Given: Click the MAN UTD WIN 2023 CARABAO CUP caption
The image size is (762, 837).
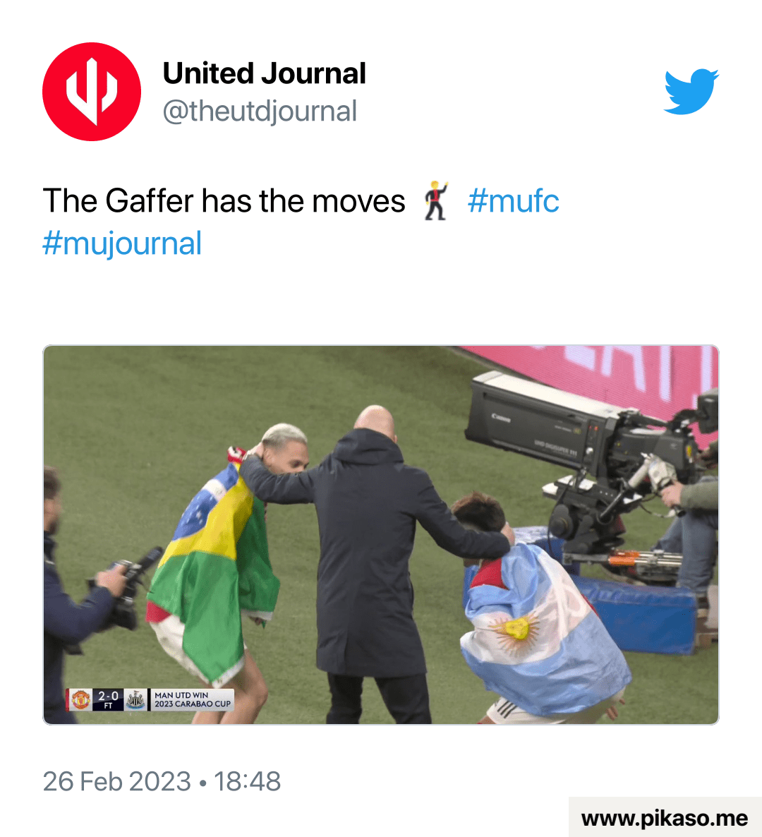Looking at the screenshot, I should pos(192,699).
